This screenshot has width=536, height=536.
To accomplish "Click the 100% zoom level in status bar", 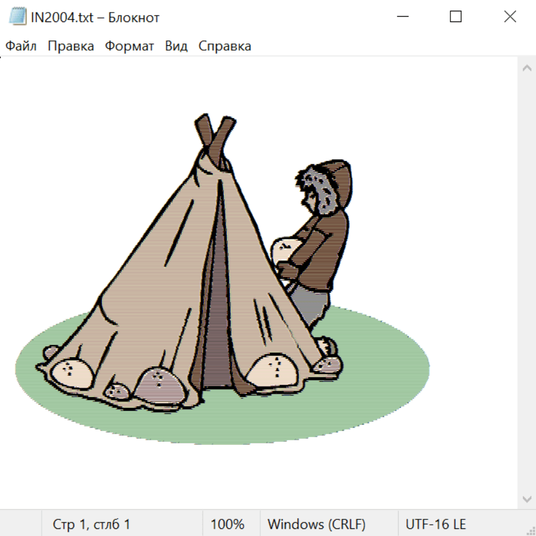I will point(228,524).
